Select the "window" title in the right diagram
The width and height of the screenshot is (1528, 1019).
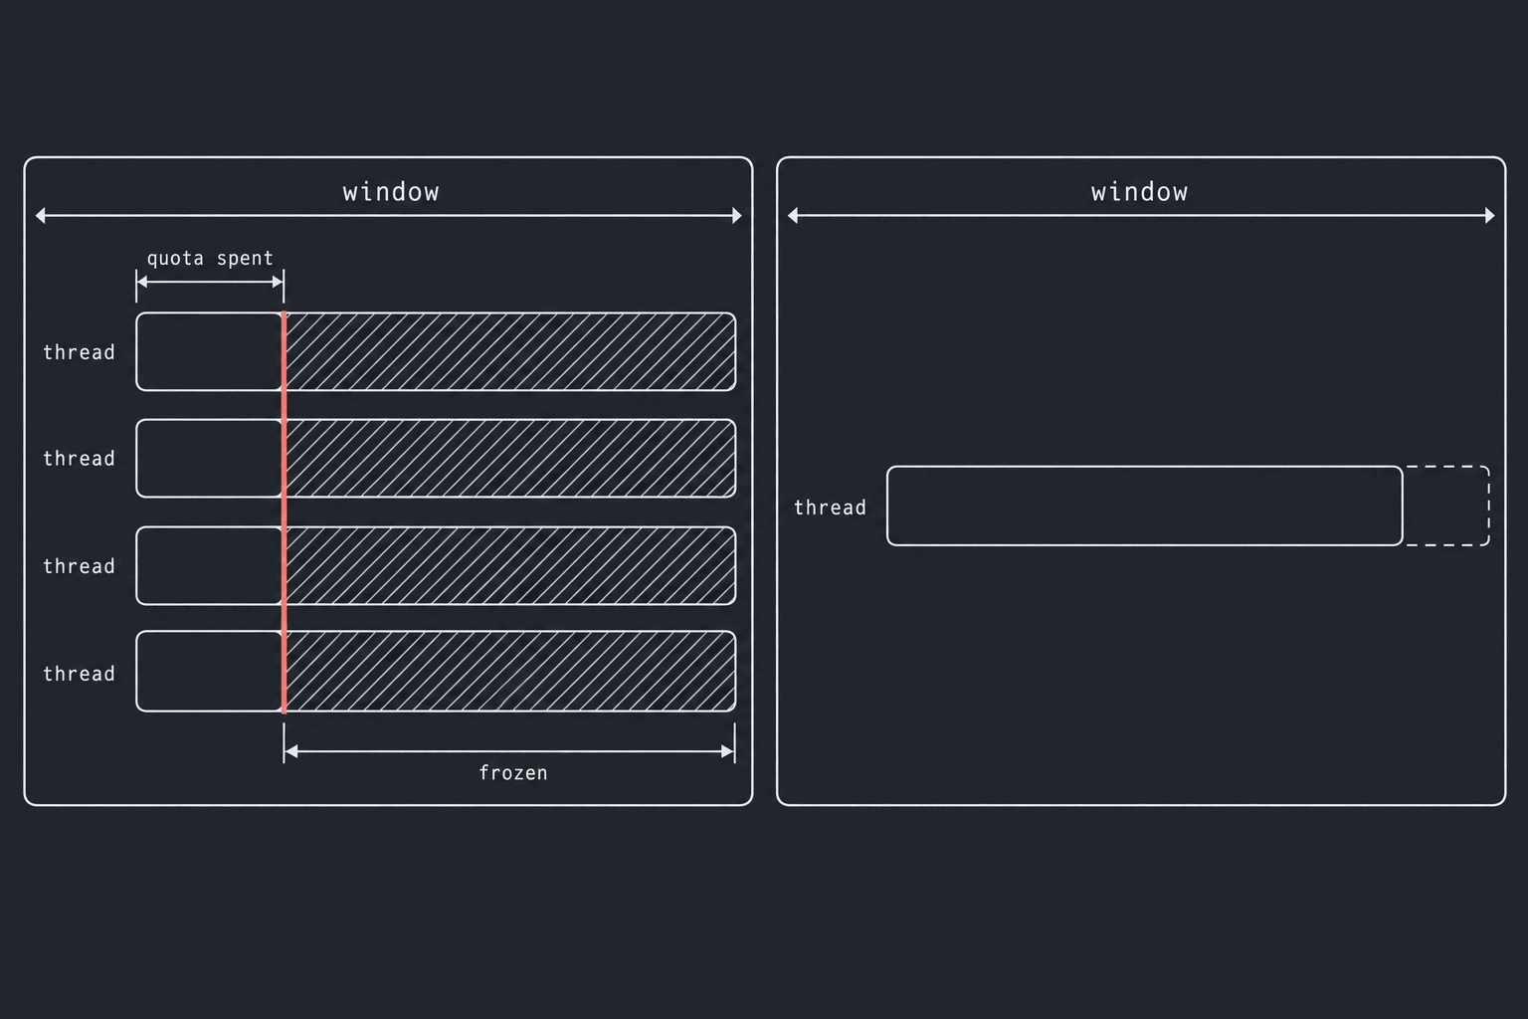pos(1139,192)
